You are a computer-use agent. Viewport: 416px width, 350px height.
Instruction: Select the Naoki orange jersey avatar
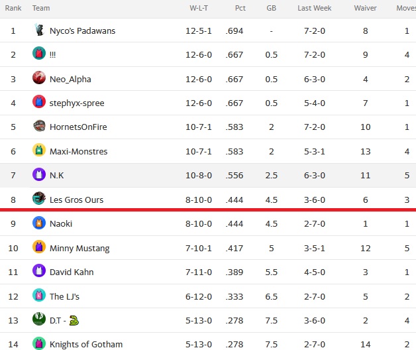pyautogui.click(x=39, y=223)
